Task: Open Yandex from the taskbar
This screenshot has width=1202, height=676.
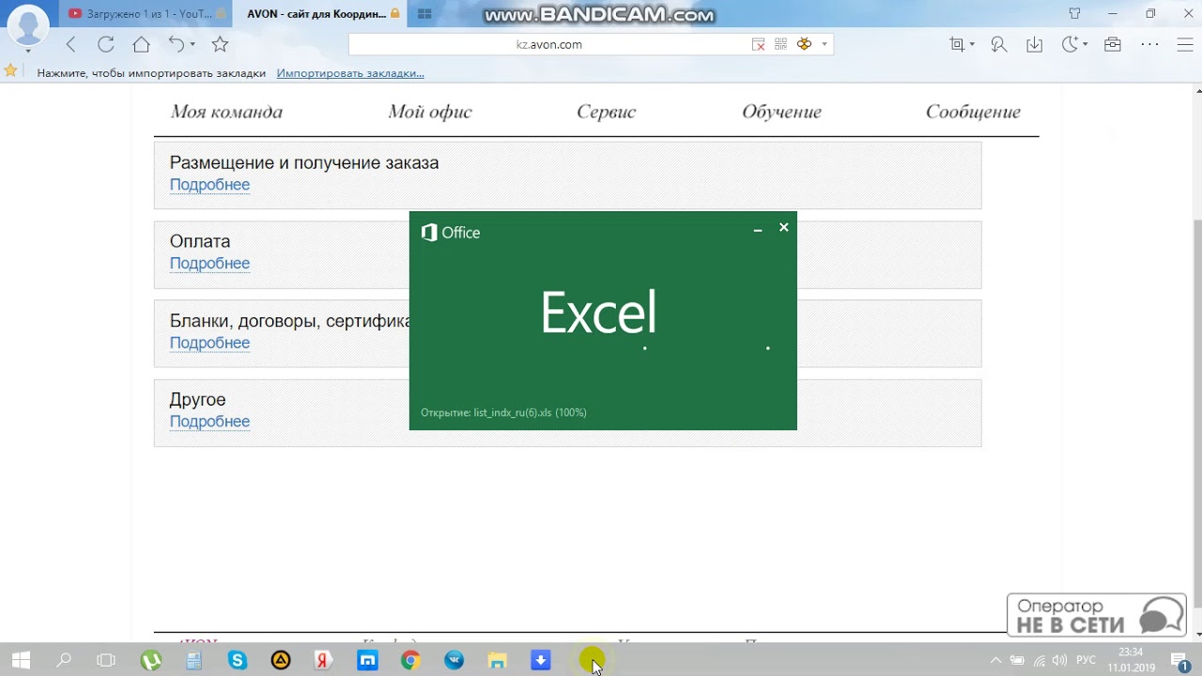Action: click(323, 661)
